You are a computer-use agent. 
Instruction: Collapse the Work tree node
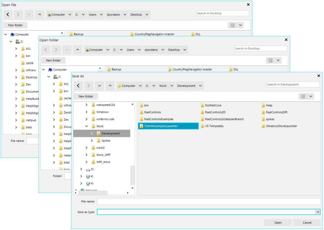87,126
